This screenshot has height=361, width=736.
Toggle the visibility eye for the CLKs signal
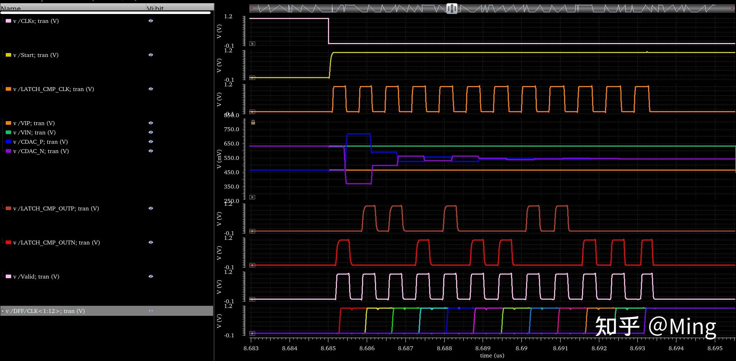click(151, 20)
